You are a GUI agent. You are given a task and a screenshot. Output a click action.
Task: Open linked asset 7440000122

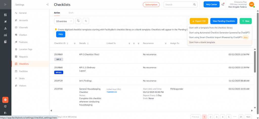tap(112, 92)
